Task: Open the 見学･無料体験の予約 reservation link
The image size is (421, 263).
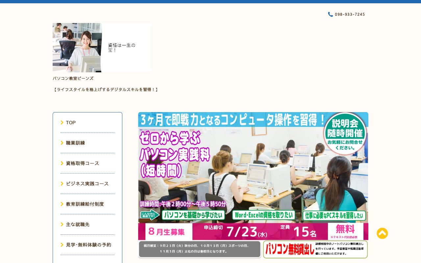Action: (x=88, y=245)
